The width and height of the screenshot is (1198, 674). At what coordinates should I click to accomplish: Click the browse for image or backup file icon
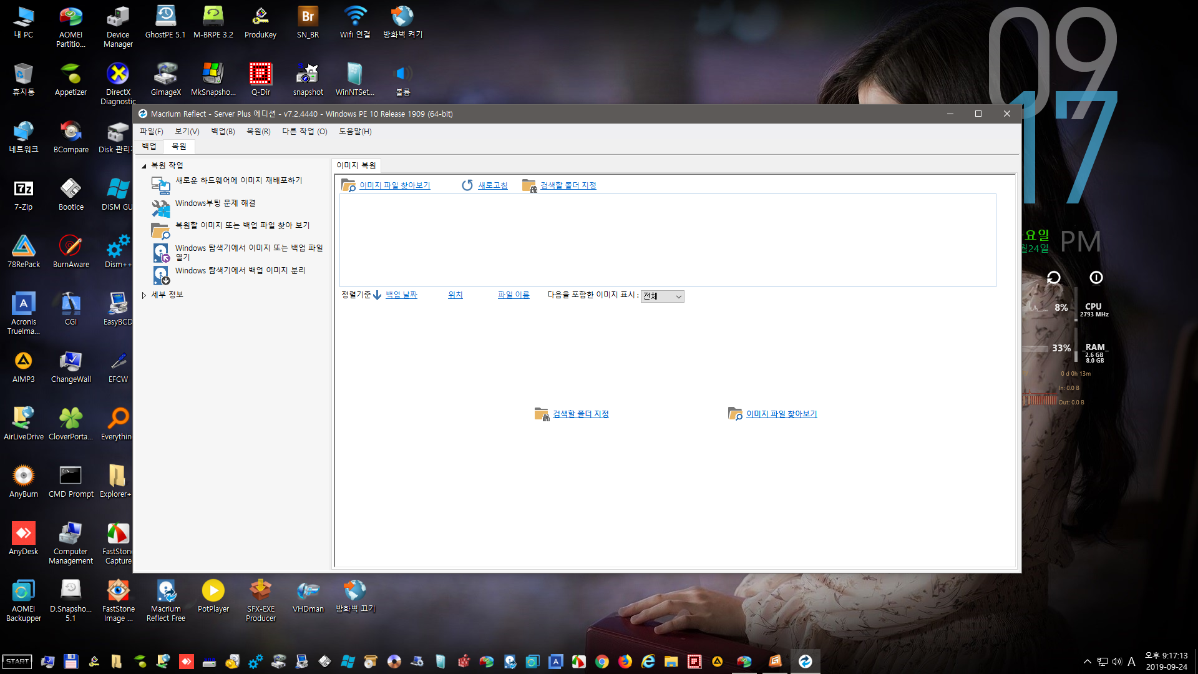[161, 230]
